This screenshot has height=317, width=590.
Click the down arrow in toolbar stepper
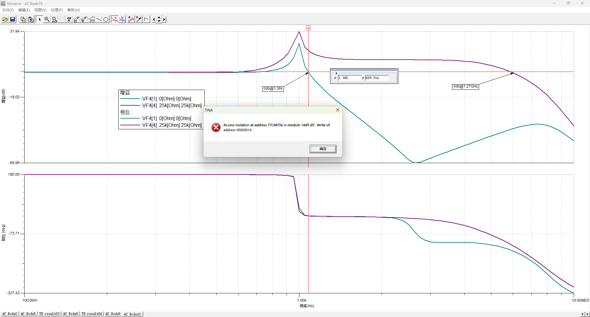coord(159,21)
